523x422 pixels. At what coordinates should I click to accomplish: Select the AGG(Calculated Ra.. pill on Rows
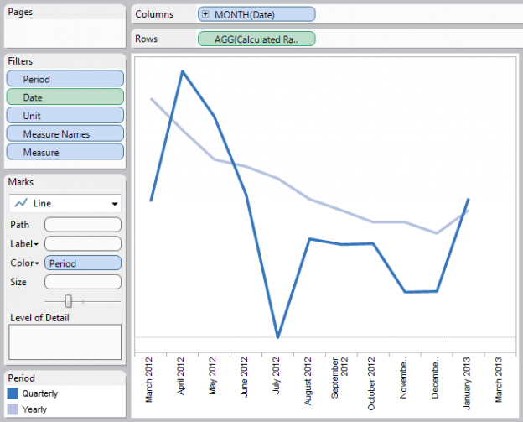pyautogui.click(x=256, y=39)
